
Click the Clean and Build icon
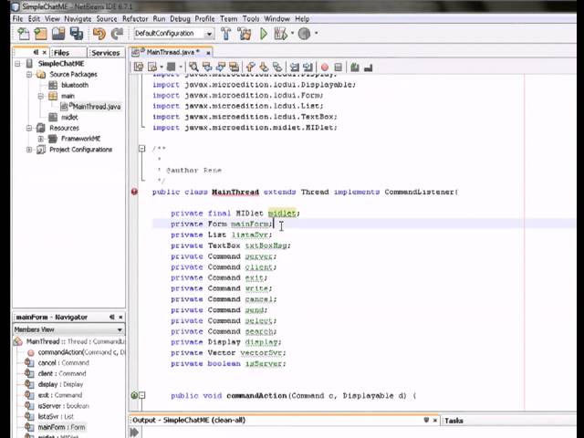245,34
